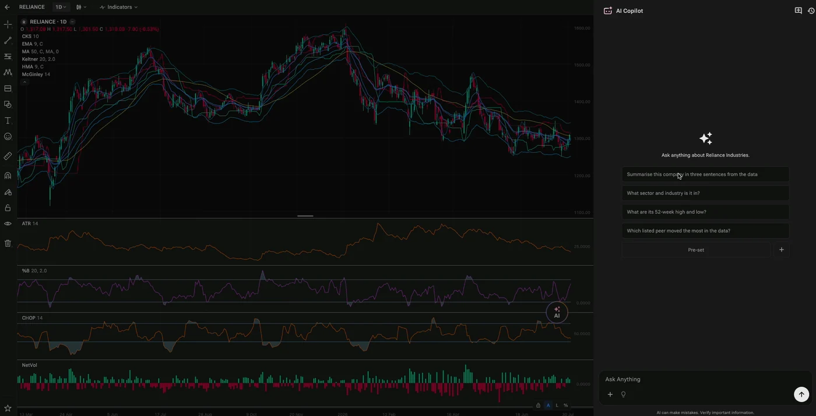
Task: Select the MA 50 indicator legend
Action: (40, 51)
